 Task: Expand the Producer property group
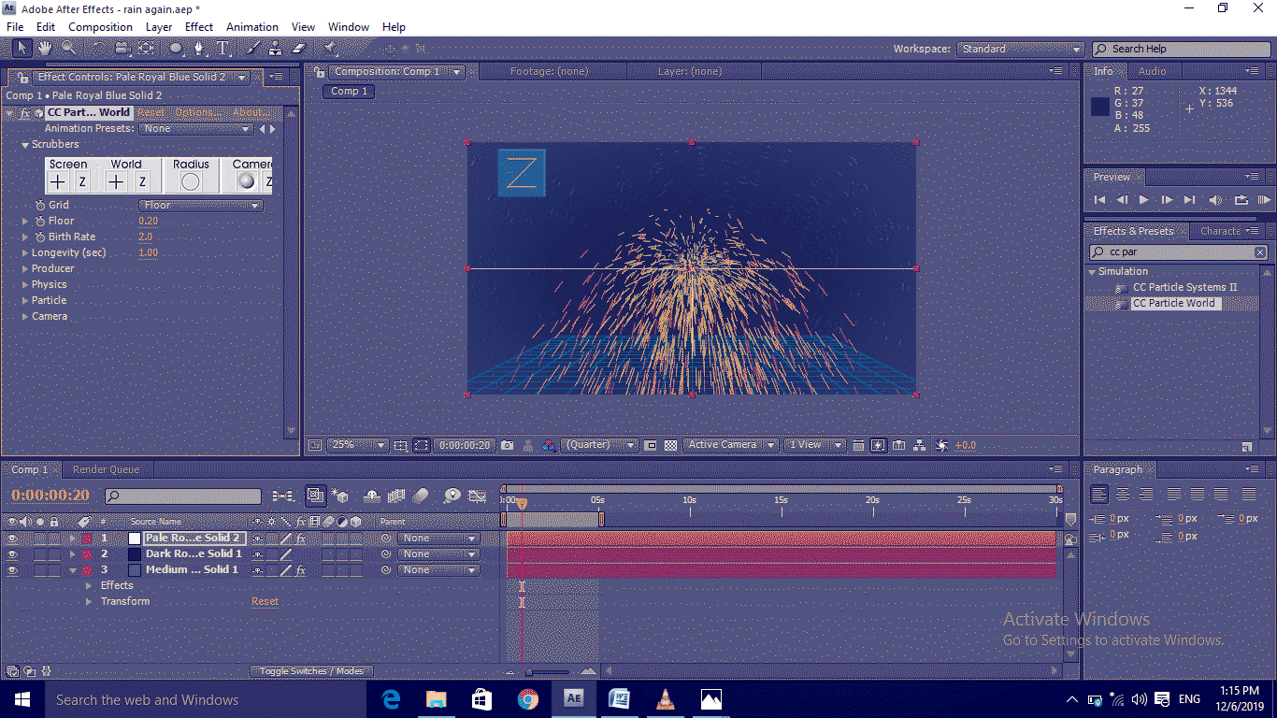point(25,269)
